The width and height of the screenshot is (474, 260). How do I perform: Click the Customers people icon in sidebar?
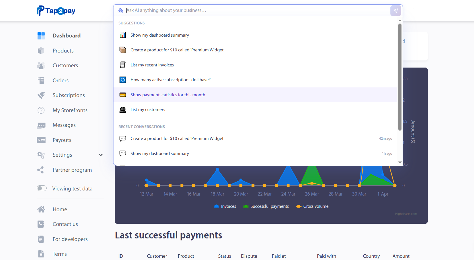coord(41,66)
